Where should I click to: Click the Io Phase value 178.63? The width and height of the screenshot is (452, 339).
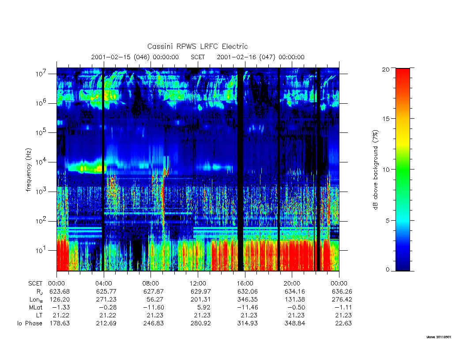(x=60, y=324)
